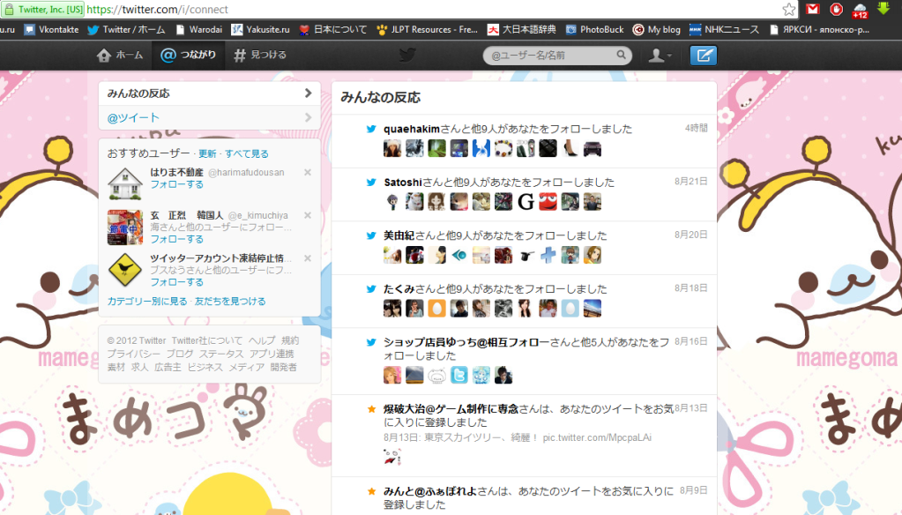Select @ツイート in the sidebar
Screen dimensions: 902x515
pyautogui.click(x=209, y=118)
